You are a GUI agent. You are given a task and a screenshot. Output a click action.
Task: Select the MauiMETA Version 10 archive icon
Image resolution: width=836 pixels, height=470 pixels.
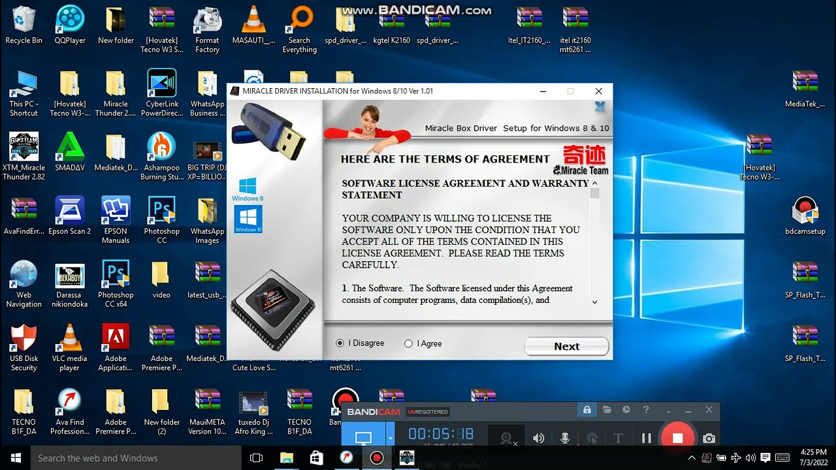[x=207, y=411]
